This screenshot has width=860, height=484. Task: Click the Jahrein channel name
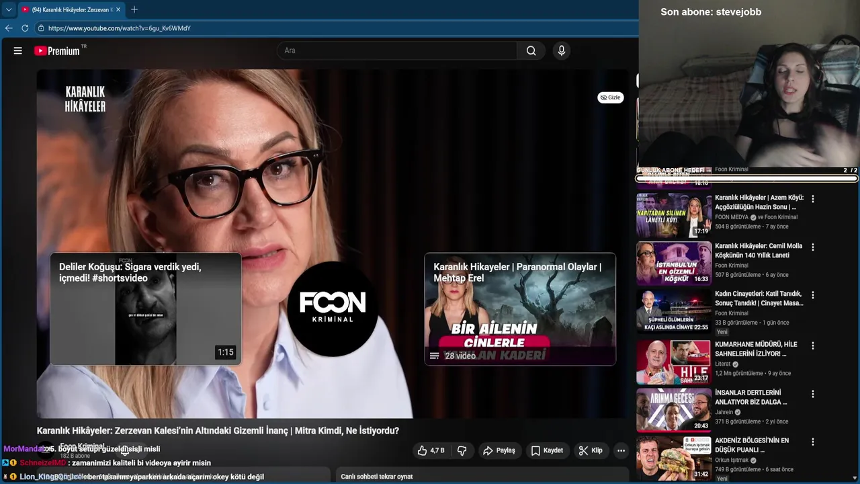[724, 412]
